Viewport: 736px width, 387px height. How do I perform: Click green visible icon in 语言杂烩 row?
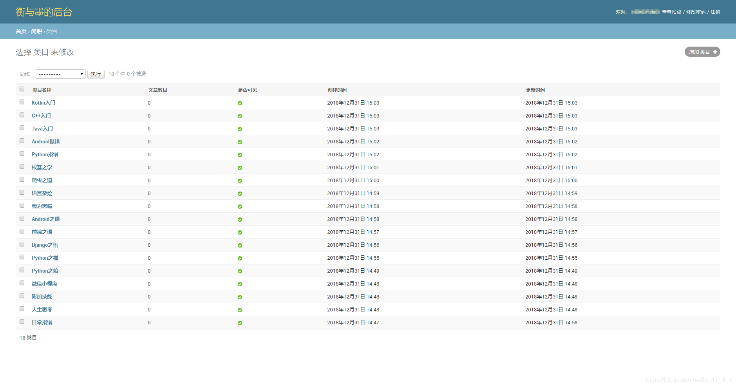click(x=240, y=193)
